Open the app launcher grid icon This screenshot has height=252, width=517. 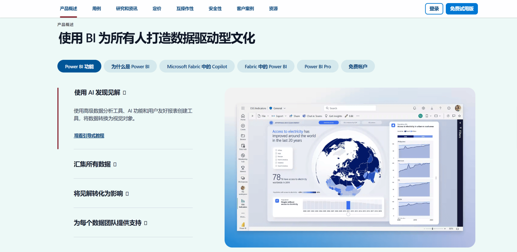tap(243, 108)
